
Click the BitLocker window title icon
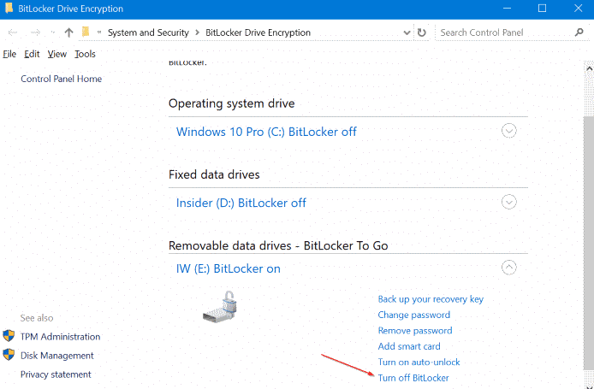pos(9,9)
